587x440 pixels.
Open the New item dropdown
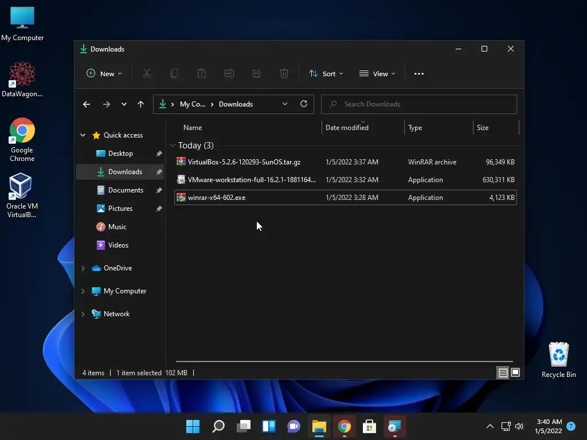point(104,74)
